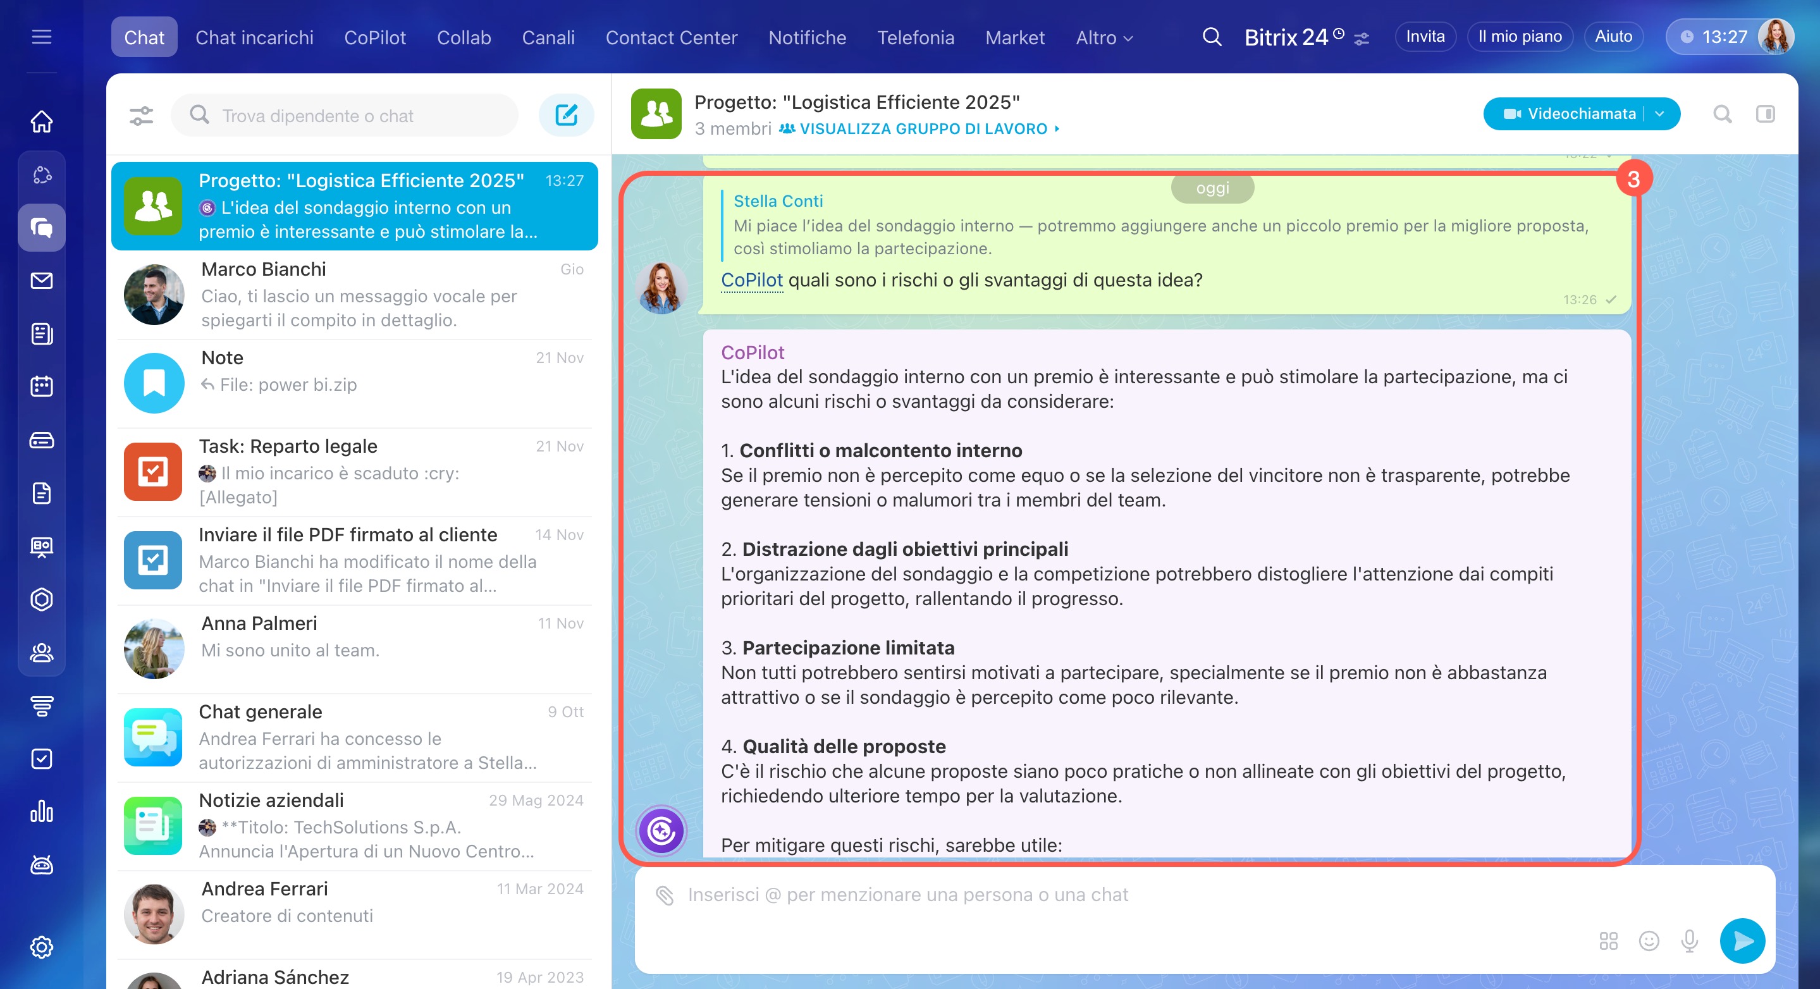
Task: Click the search icon in chat header
Action: (1723, 114)
